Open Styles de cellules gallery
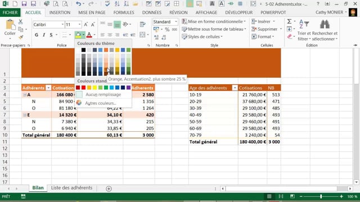360x202 pixels. (x=202, y=36)
